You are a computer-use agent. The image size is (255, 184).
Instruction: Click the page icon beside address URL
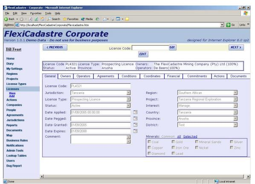point(17,25)
